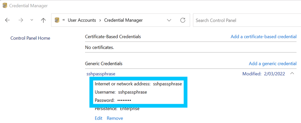Open Control Panel Home
This screenshot has height=123, width=301.
tap(30, 38)
